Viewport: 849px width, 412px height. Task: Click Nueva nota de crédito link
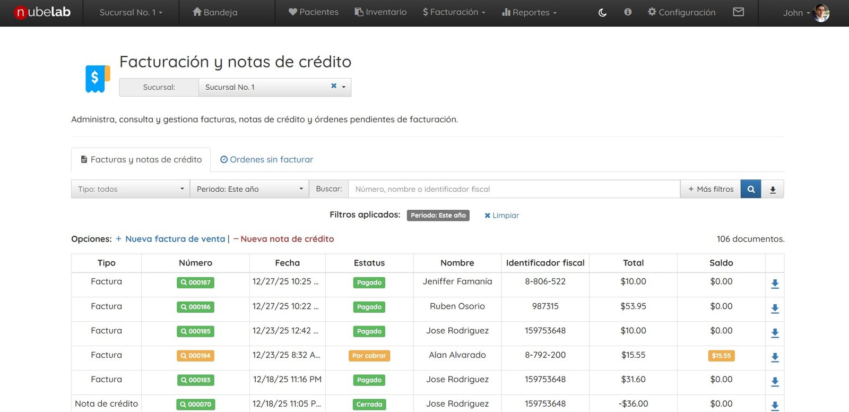tap(287, 239)
